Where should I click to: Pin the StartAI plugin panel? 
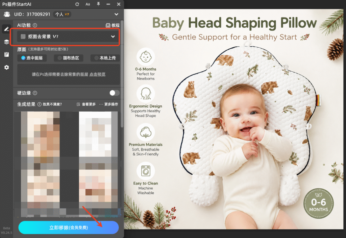(98, 4)
